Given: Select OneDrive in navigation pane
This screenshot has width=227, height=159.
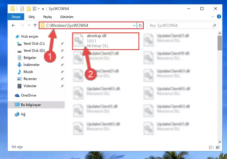Looking at the screenshot, I should coord(25,95).
